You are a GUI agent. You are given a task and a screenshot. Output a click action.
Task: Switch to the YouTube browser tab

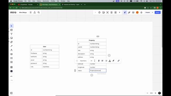point(28,5)
